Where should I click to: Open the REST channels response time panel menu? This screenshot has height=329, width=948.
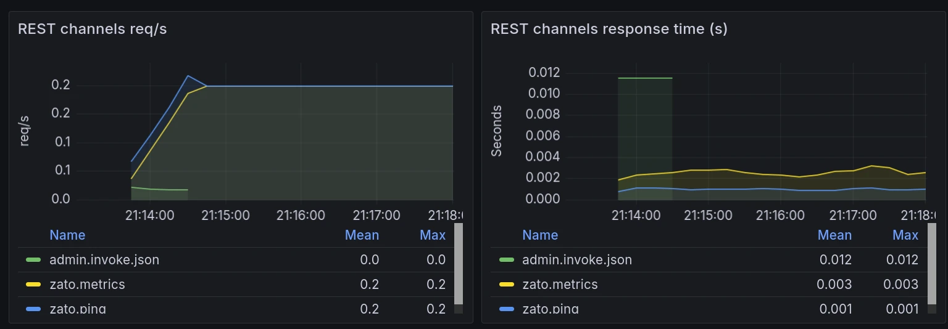[x=609, y=29]
